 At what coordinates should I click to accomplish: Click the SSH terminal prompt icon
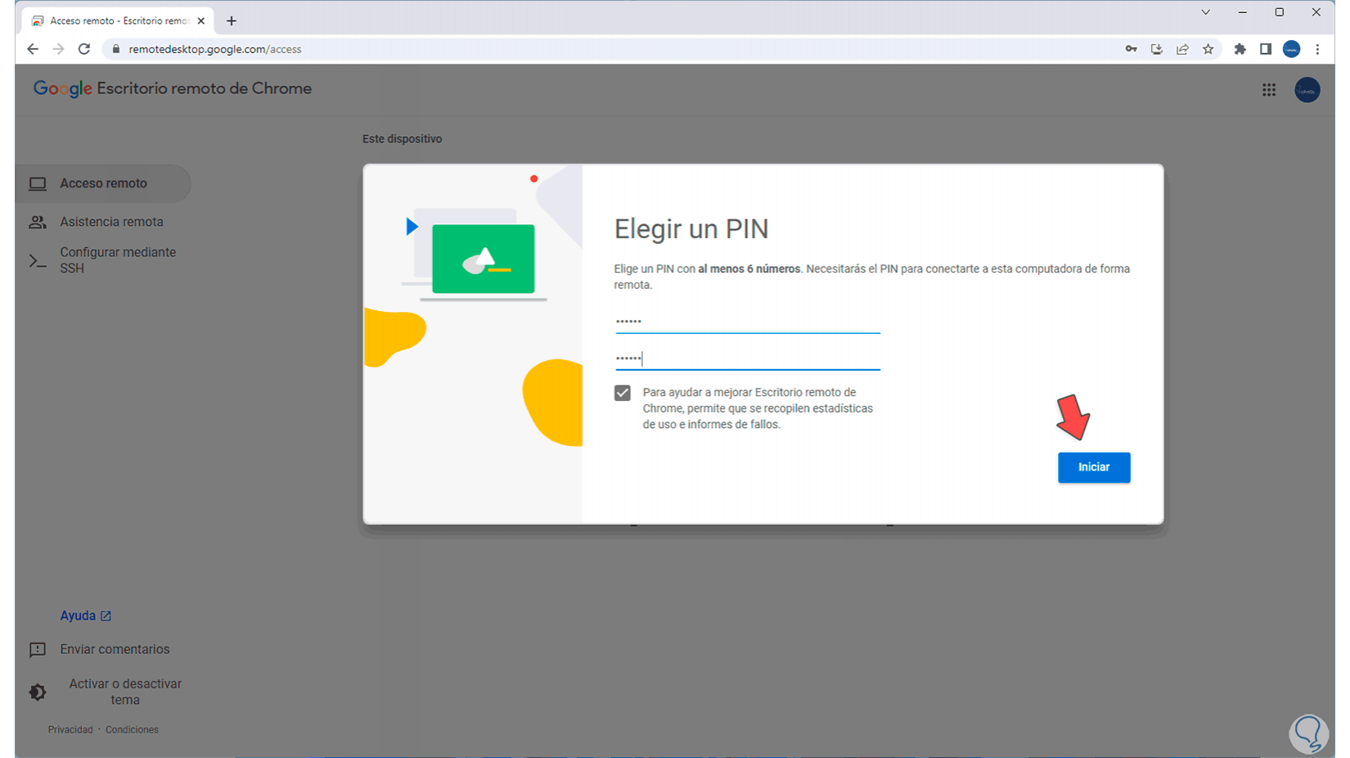click(38, 261)
